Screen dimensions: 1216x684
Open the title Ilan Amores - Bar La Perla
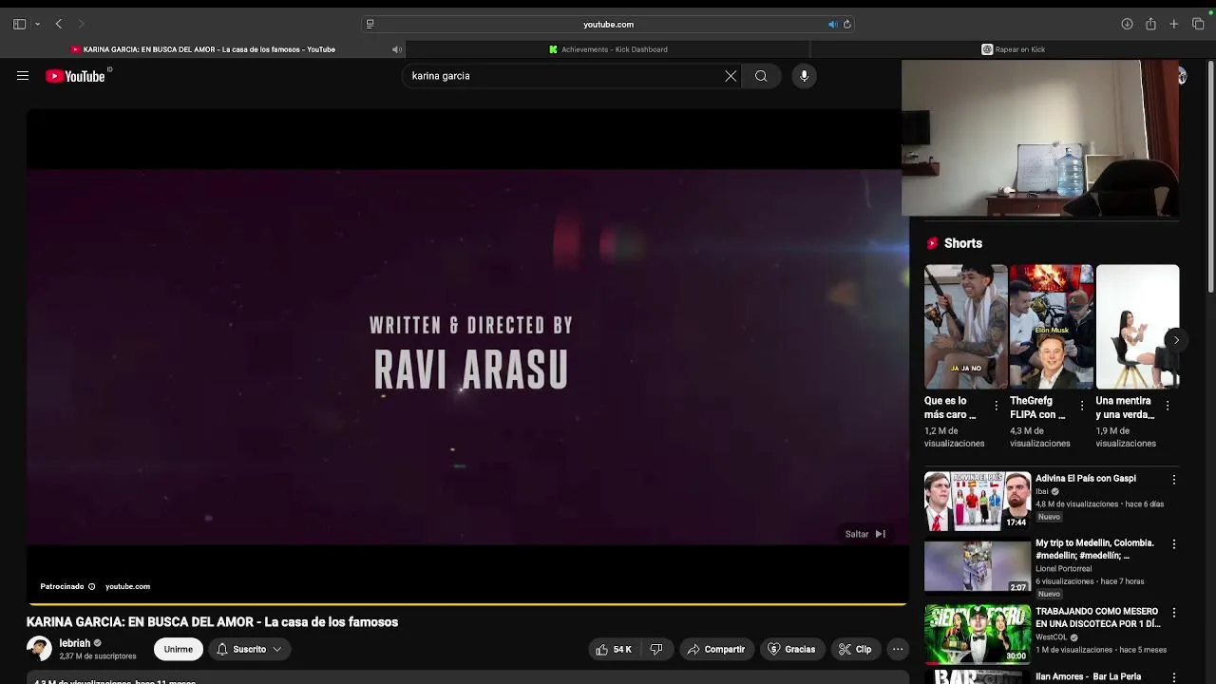[1088, 677]
